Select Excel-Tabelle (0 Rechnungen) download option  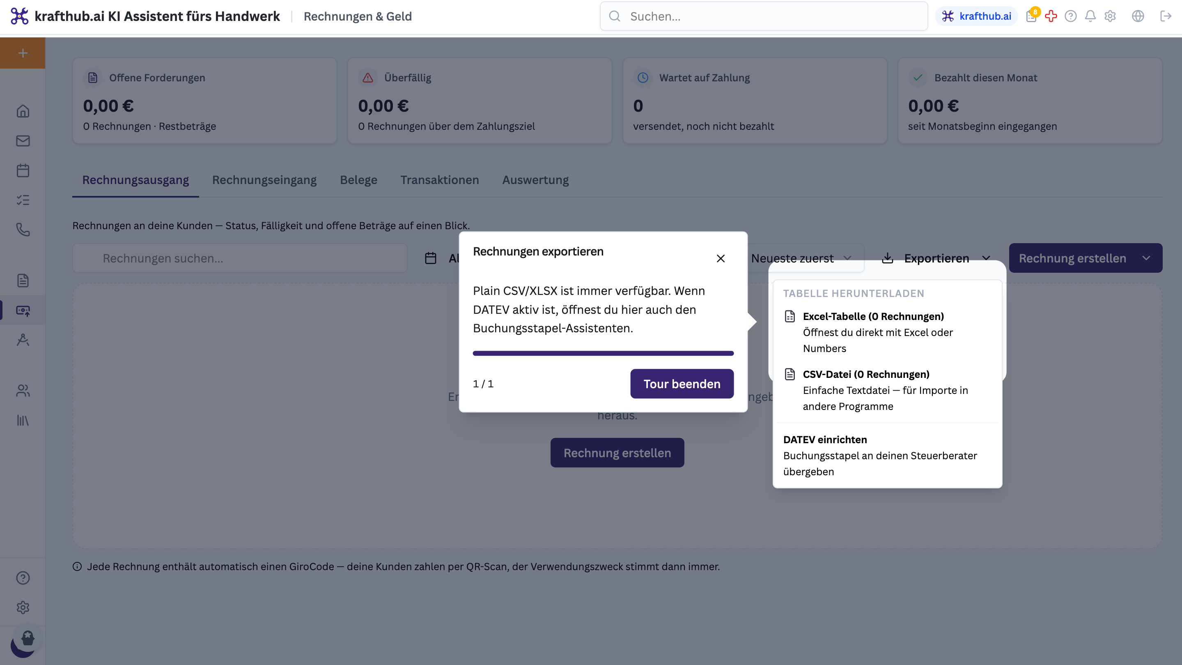click(x=887, y=332)
